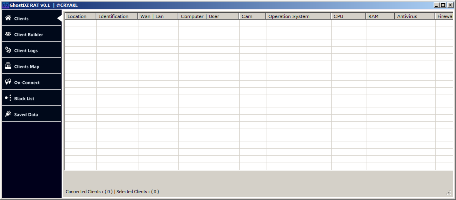Click the home icon next to Clients
The width and height of the screenshot is (456, 200).
click(x=8, y=18)
